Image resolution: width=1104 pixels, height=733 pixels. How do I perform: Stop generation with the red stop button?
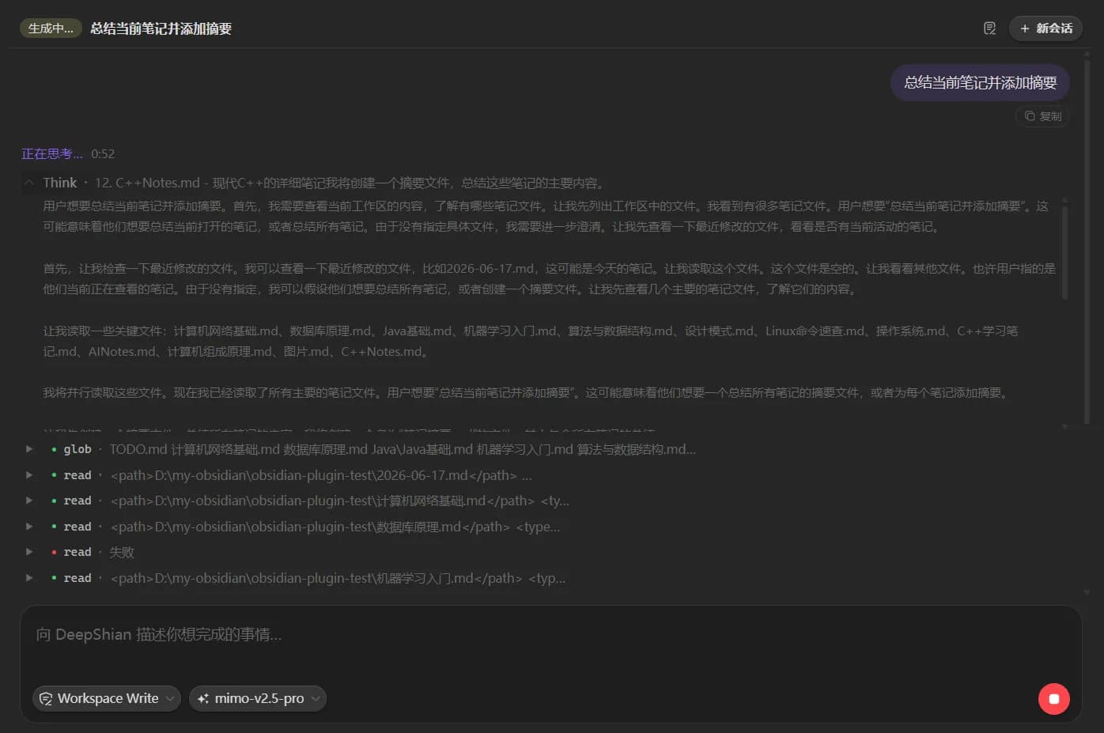click(x=1053, y=699)
